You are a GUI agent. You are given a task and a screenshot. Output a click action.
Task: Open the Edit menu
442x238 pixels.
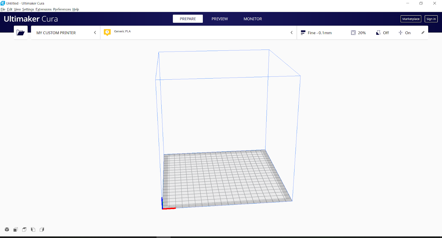(10, 9)
